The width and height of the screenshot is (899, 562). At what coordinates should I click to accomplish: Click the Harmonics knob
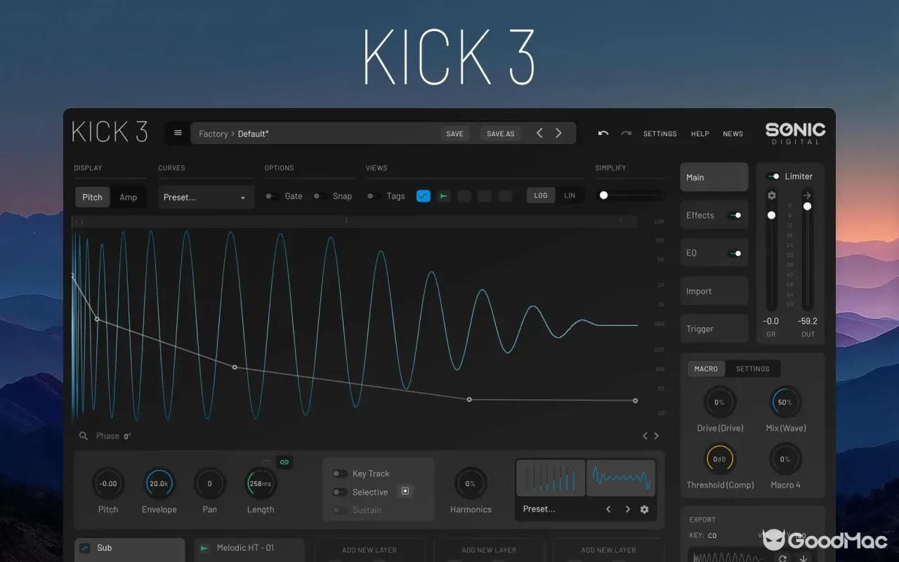tap(471, 483)
